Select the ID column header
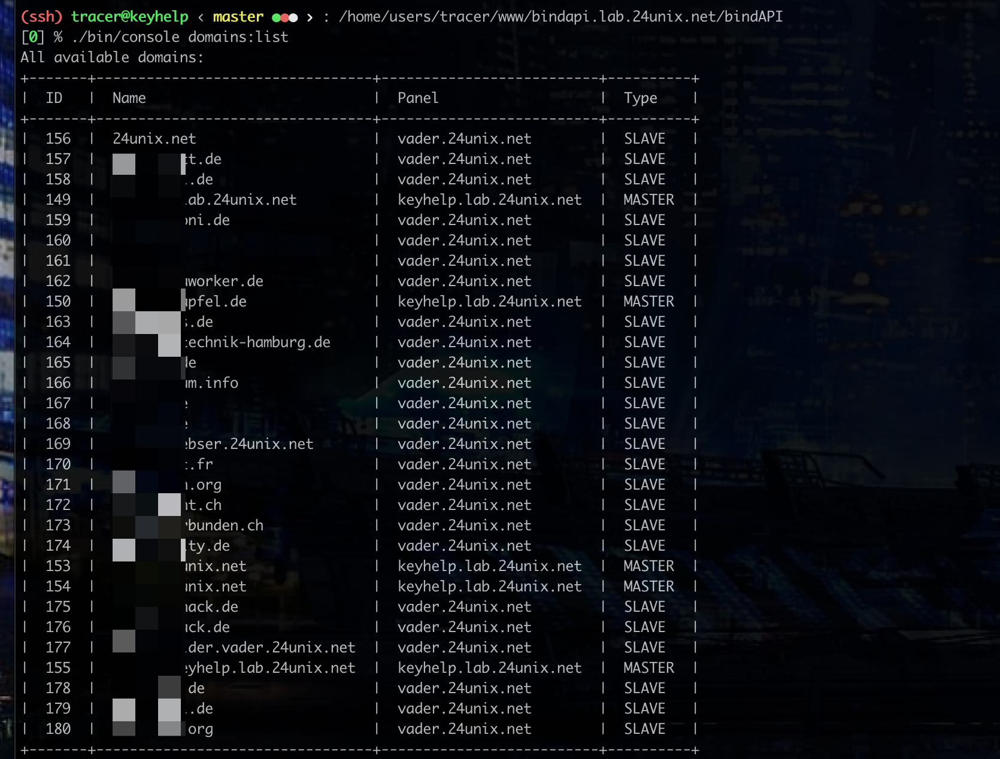1000x759 pixels. coord(54,98)
